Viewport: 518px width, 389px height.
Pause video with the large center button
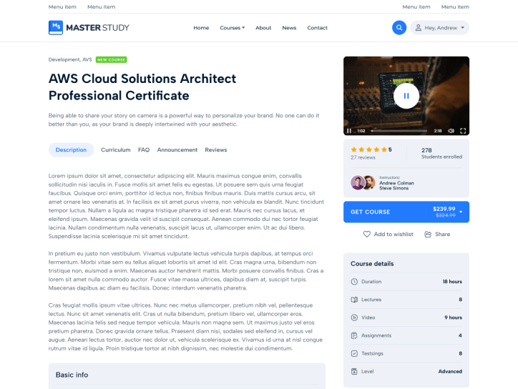pyautogui.click(x=406, y=96)
